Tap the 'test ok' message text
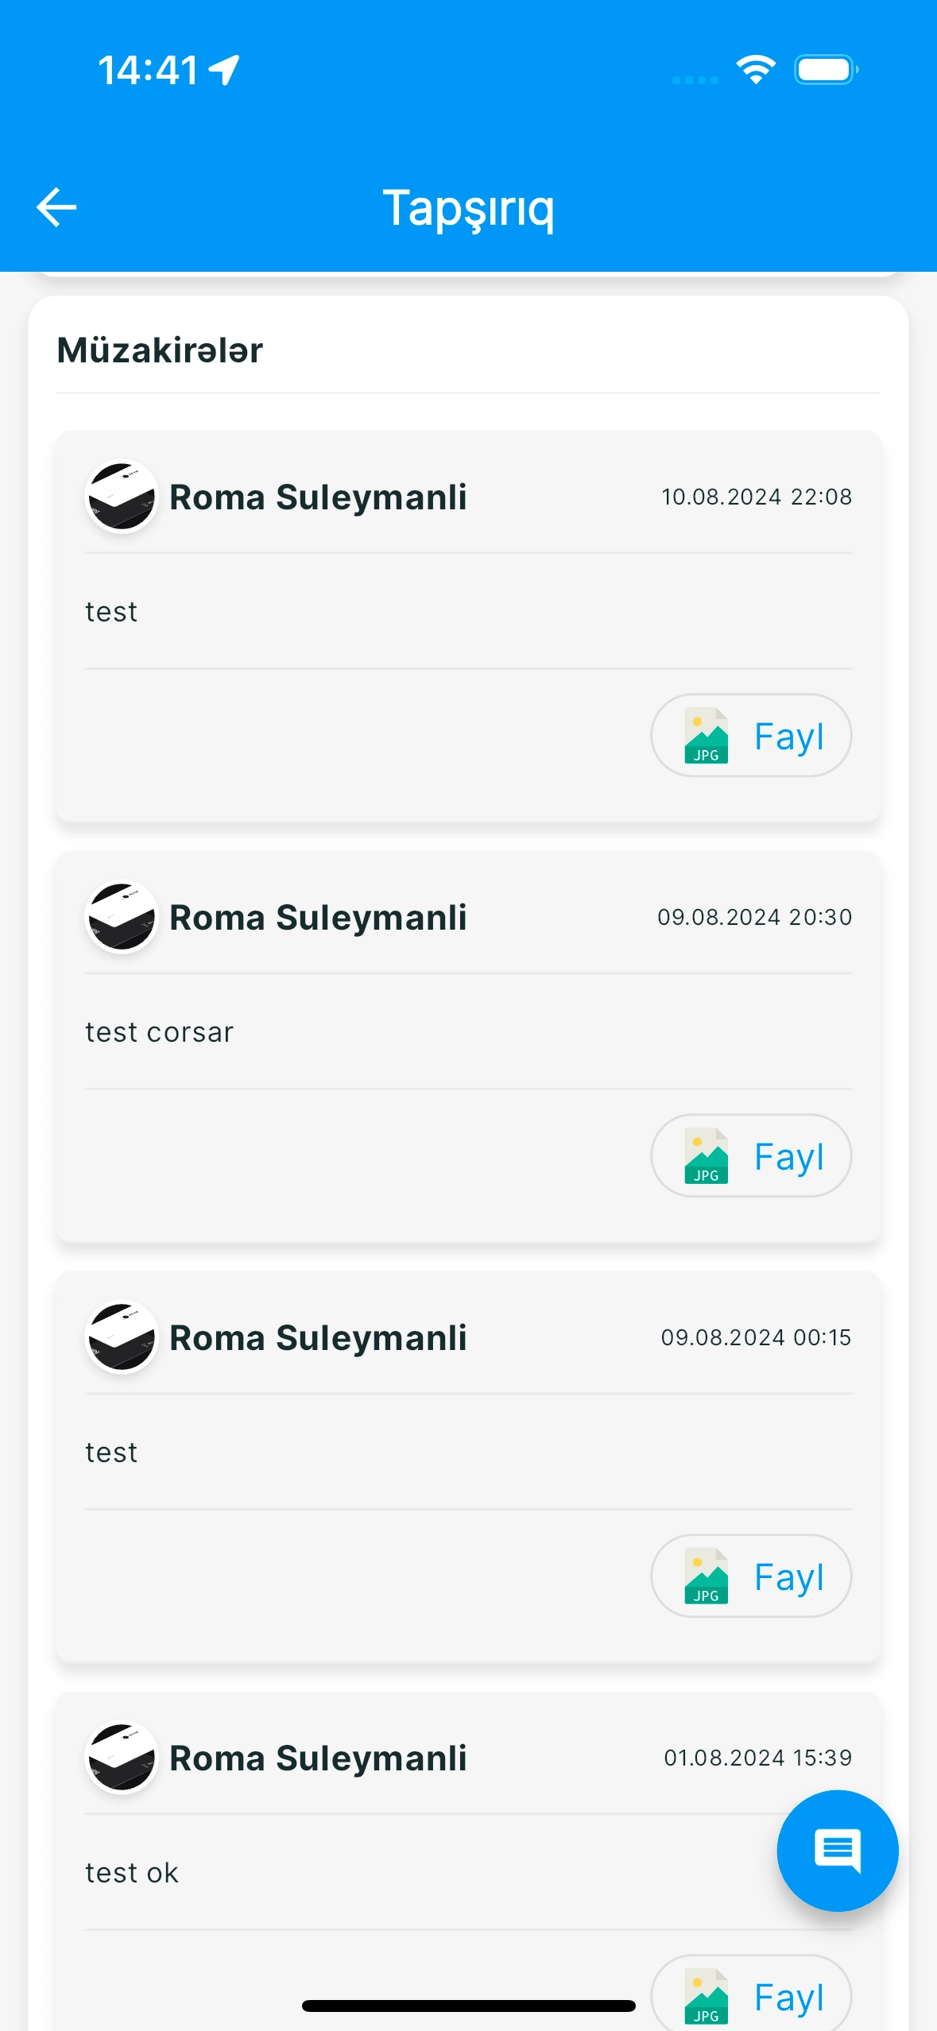 [132, 1873]
